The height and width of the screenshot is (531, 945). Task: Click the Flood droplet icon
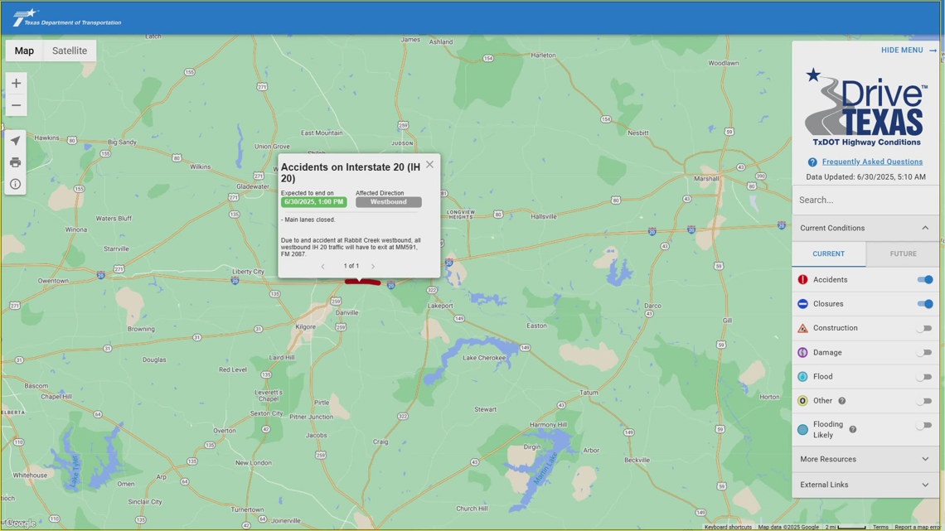[x=802, y=376]
